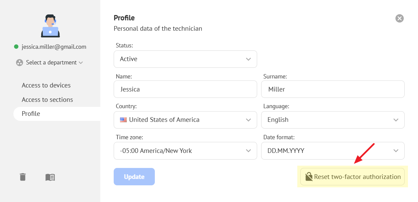Image resolution: width=418 pixels, height=202 pixels.
Task: Click the United States flag icon
Action: pos(123,120)
